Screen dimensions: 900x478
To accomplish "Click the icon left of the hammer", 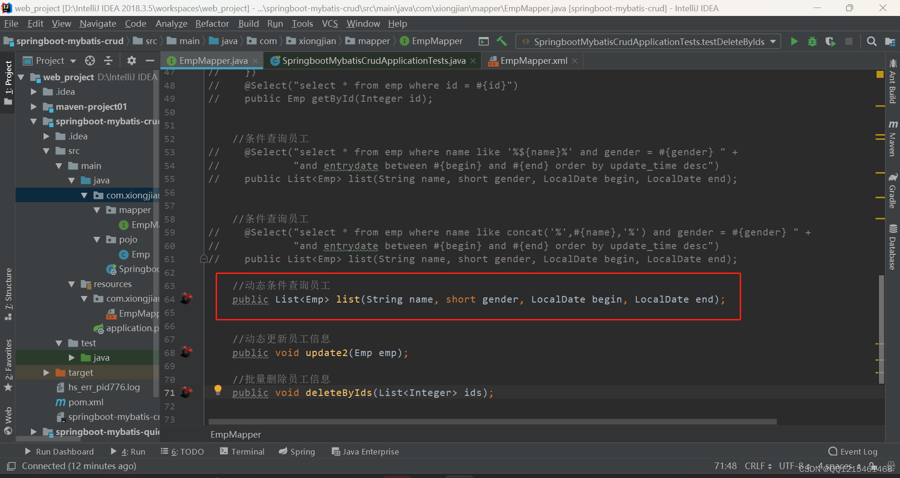I will point(484,41).
